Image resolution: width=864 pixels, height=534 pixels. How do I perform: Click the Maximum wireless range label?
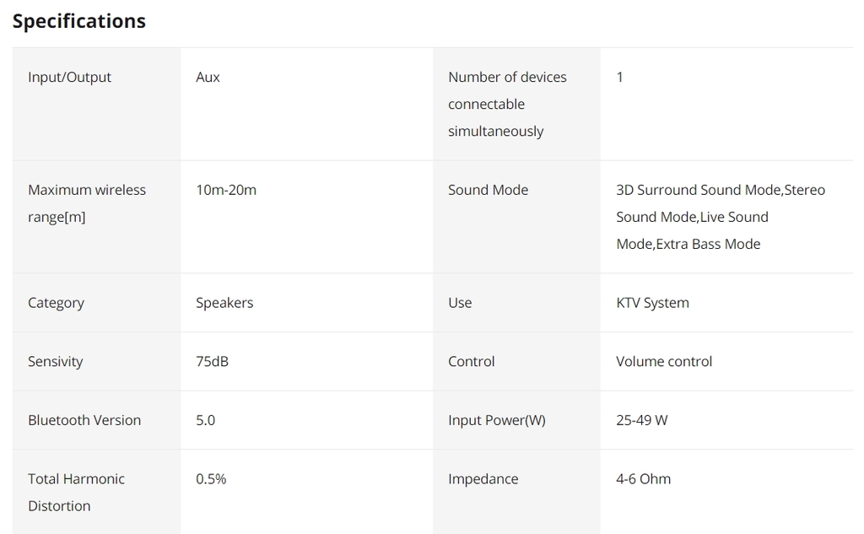pyautogui.click(x=86, y=203)
